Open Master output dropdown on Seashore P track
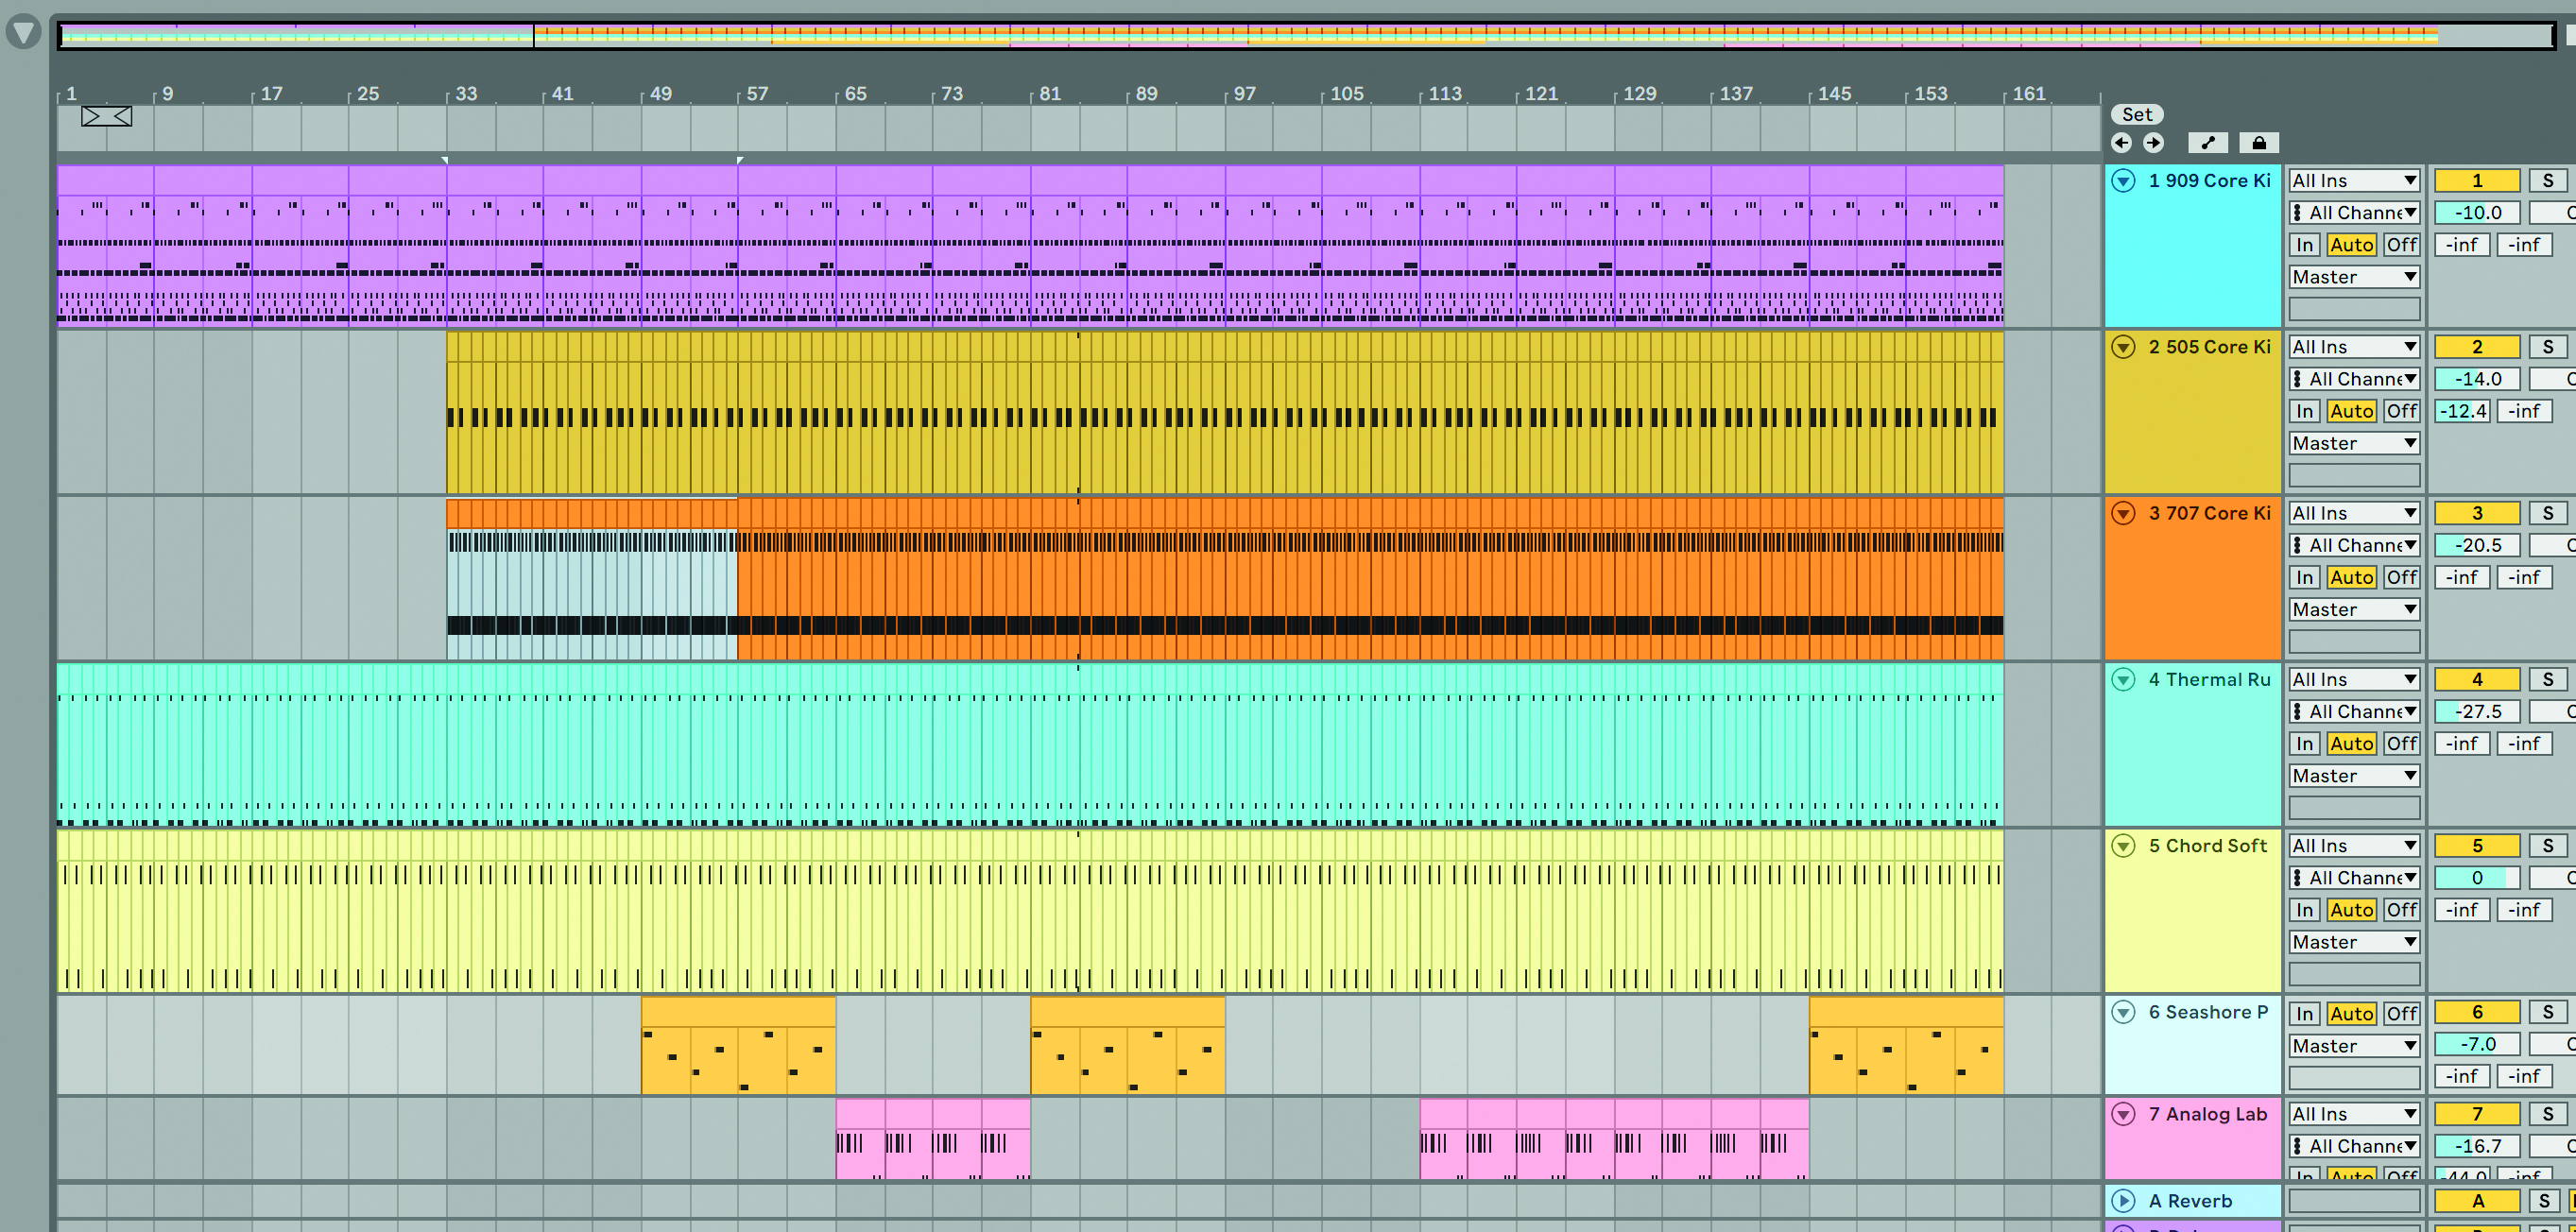The width and height of the screenshot is (2576, 1232). 2354,1046
